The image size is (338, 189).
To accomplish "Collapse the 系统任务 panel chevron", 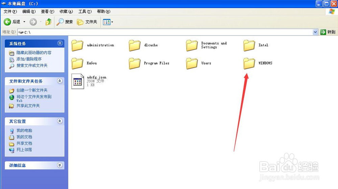I will pyautogui.click(x=60, y=43).
